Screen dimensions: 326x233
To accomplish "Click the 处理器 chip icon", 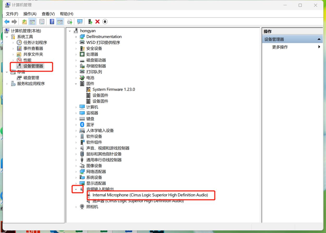I will click(82, 54).
